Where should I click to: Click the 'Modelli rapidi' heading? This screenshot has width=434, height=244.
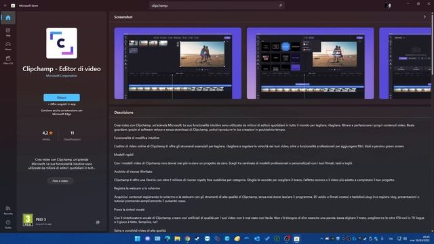[123, 155]
